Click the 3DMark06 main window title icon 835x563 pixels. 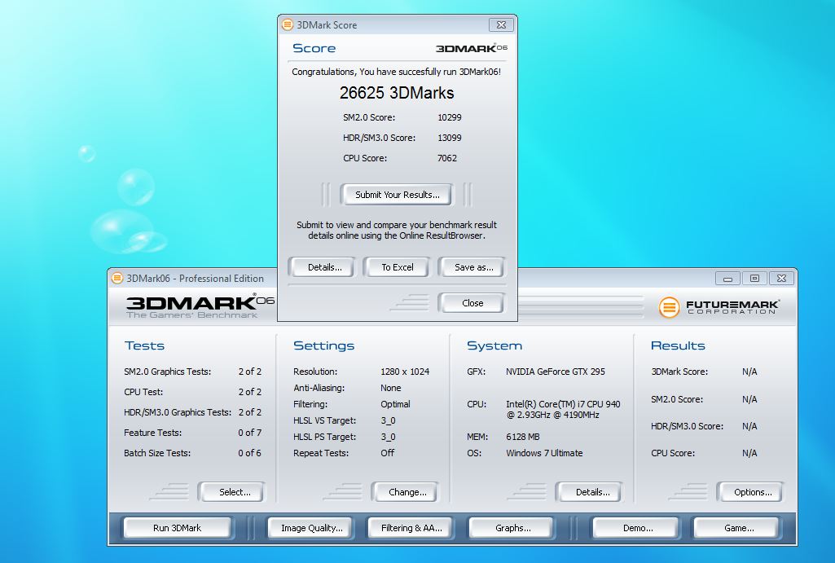tap(116, 278)
